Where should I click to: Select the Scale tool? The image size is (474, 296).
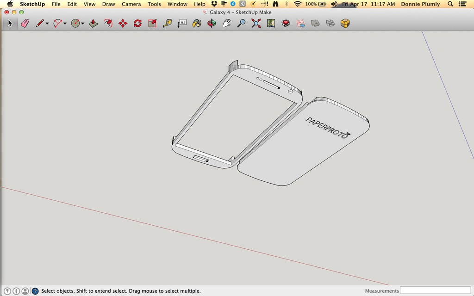coord(151,23)
